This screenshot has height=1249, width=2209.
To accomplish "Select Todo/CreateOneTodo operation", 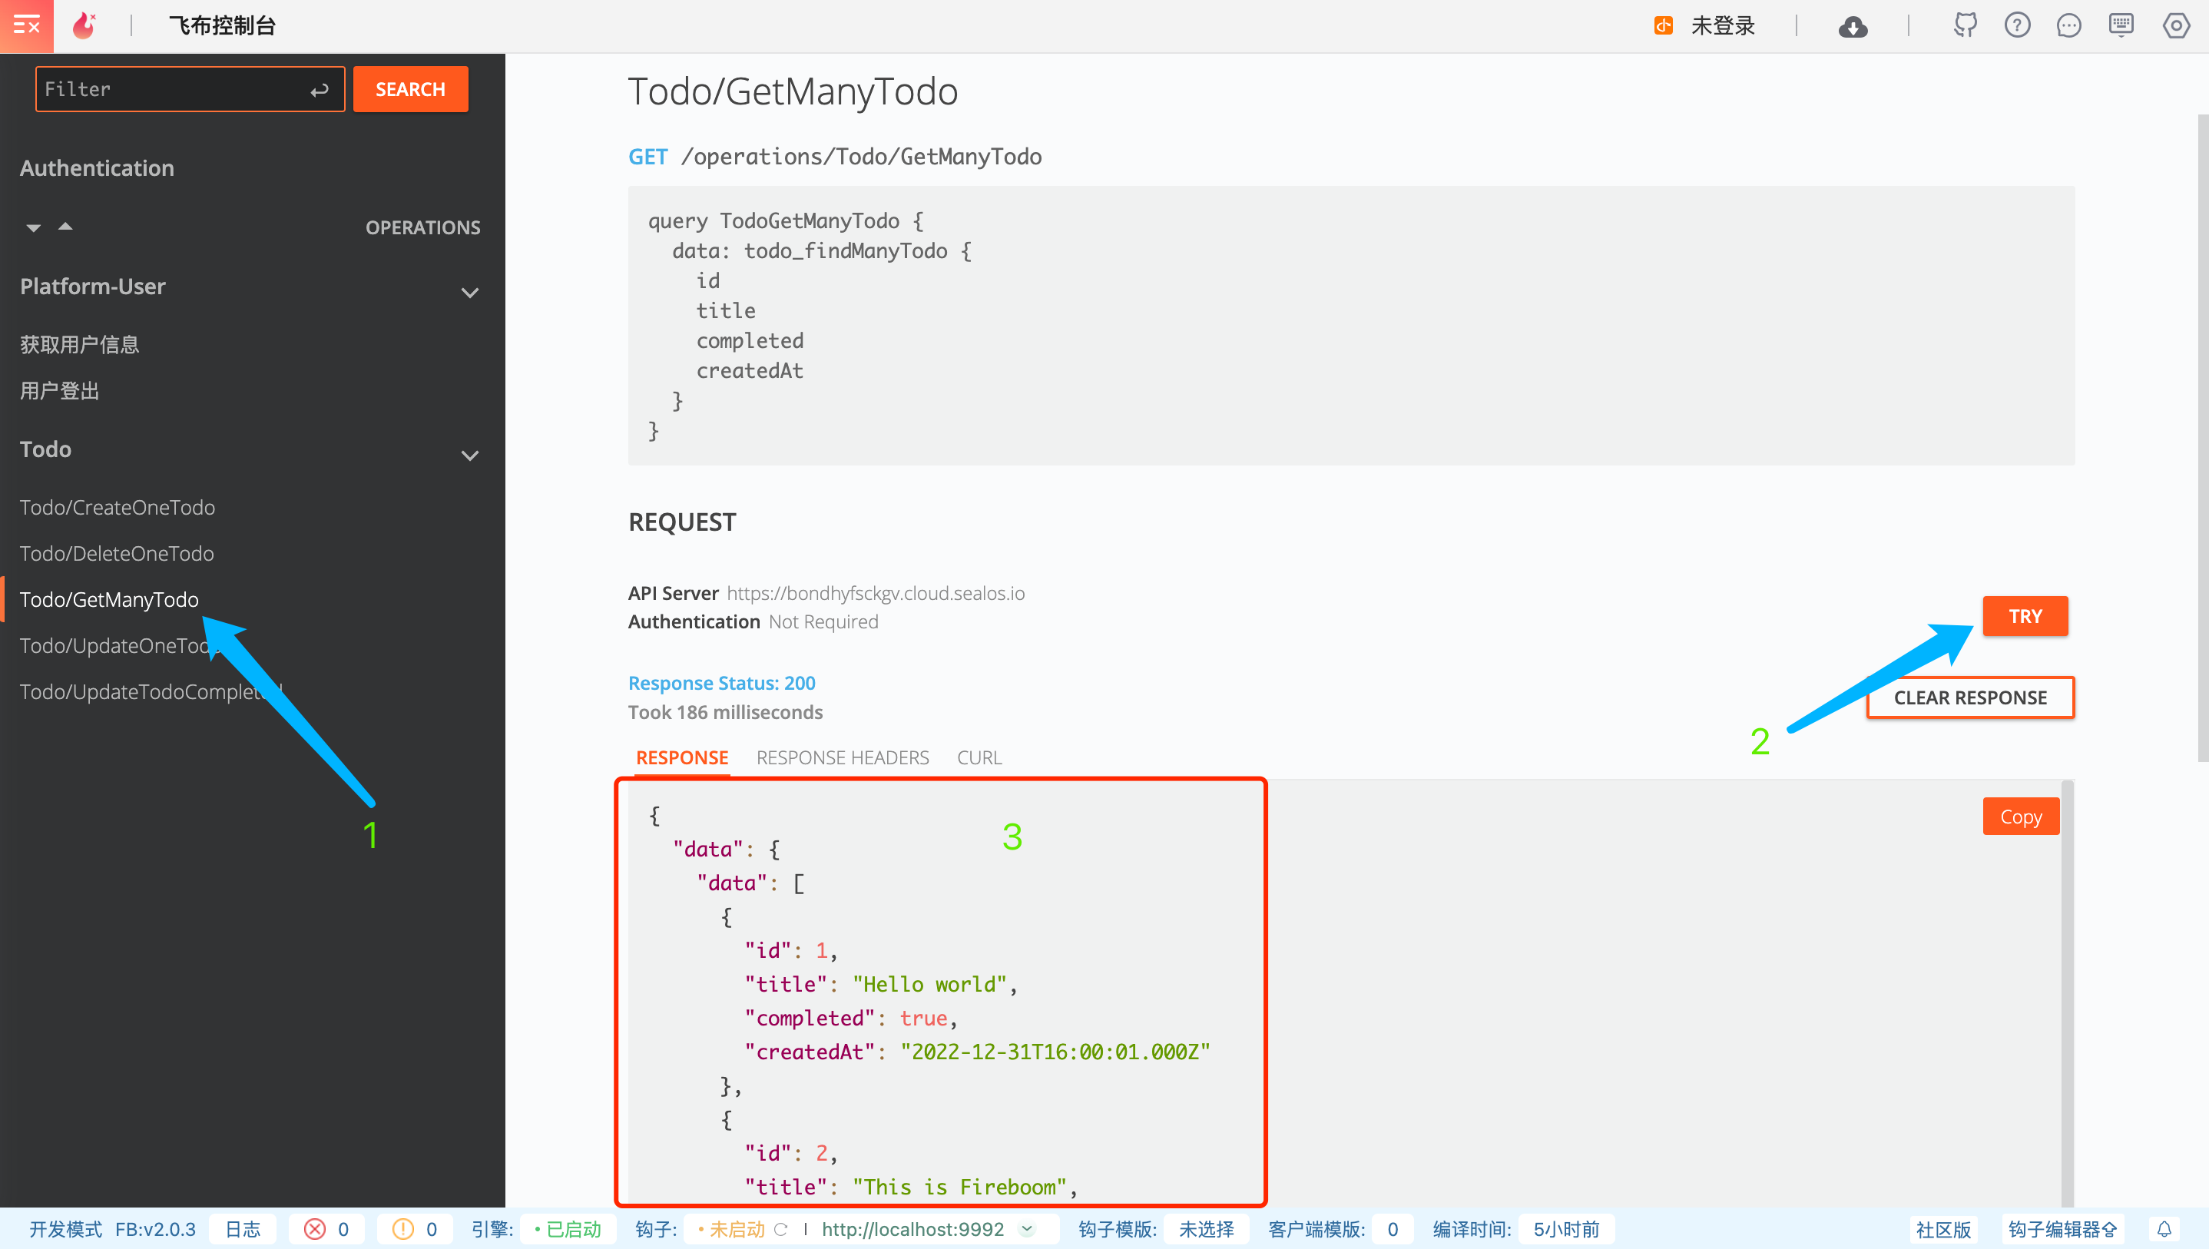I will (x=118, y=508).
